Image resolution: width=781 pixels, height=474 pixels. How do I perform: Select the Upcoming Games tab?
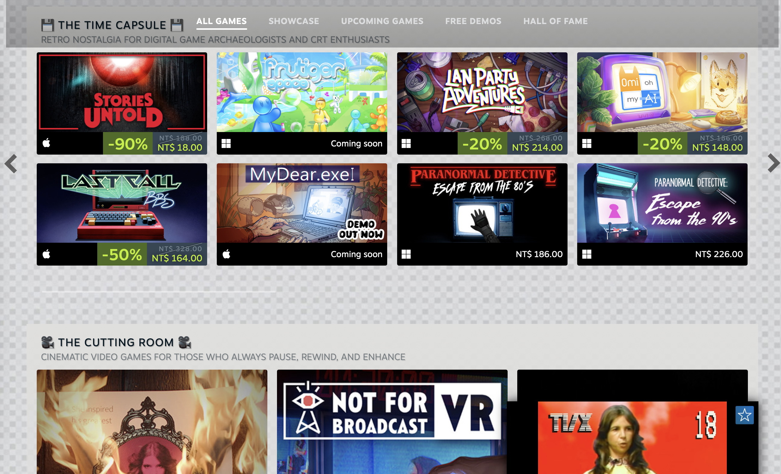pyautogui.click(x=382, y=21)
